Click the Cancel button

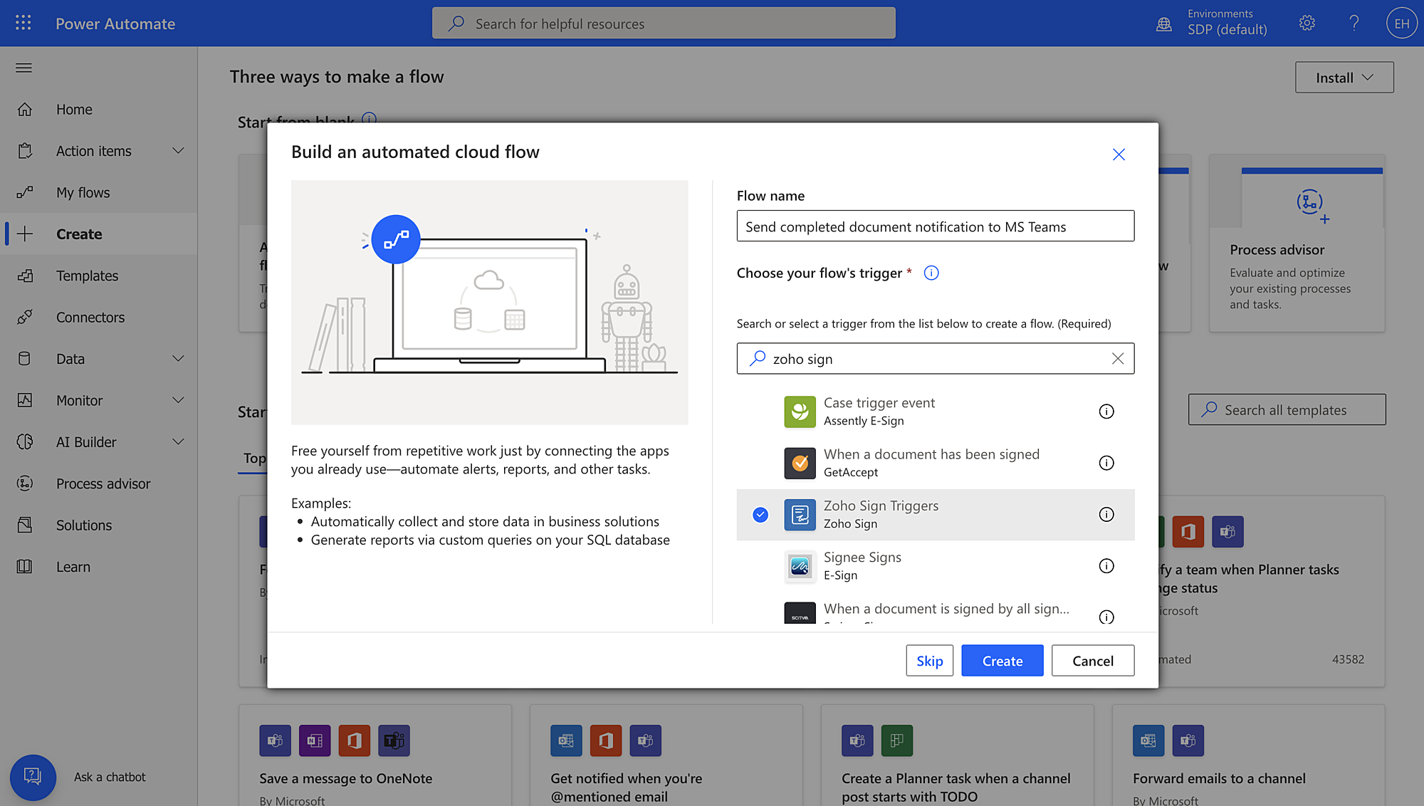pos(1092,661)
